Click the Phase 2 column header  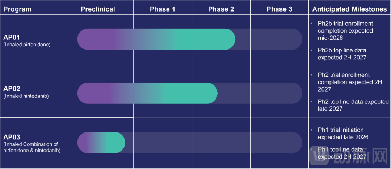(x=221, y=9)
